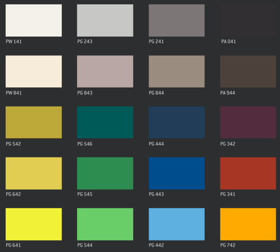Select the PG 443 royal blue swatch
280x252 pixels.
[x=176, y=173]
